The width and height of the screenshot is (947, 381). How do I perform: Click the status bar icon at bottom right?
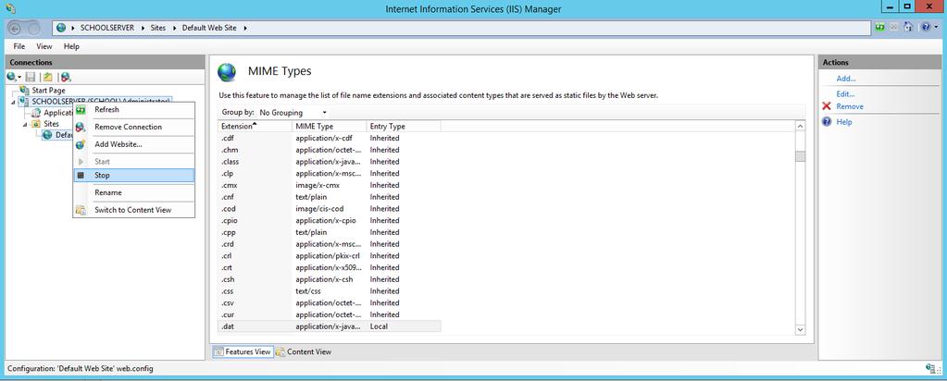click(930, 368)
